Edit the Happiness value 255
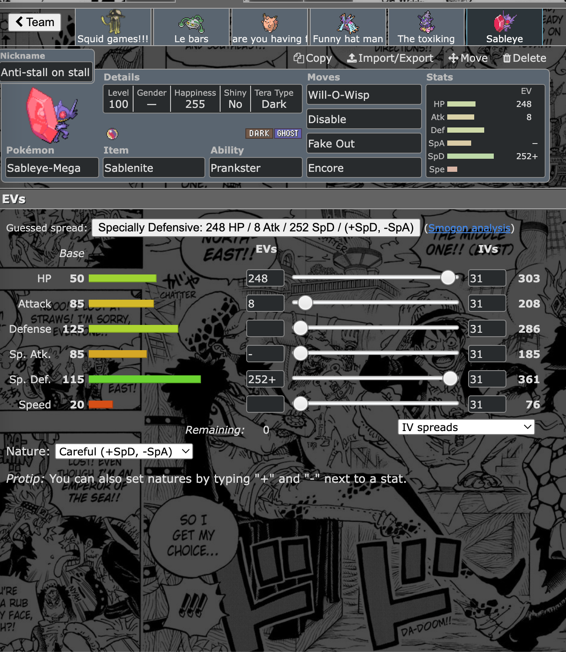The width and height of the screenshot is (566, 652). 195,99
